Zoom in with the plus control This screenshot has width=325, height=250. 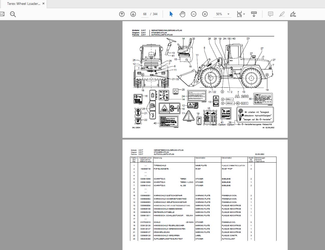[x=205, y=14]
